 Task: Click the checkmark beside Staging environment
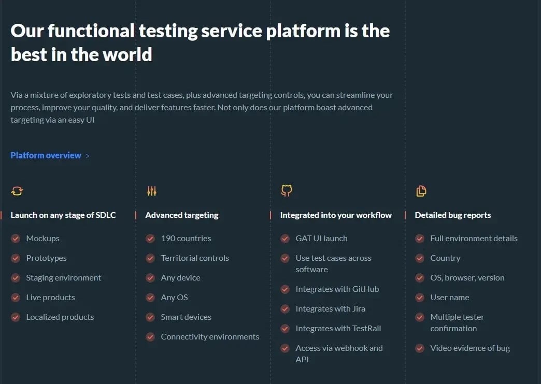(x=16, y=278)
